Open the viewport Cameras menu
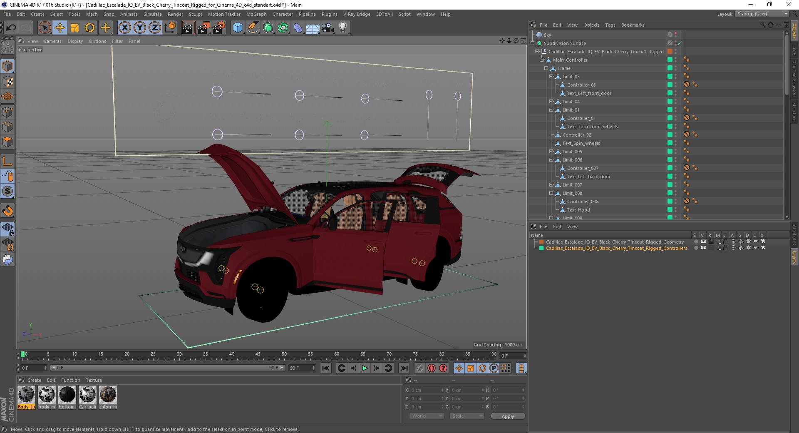Screen dimensions: 799x433 52,41
